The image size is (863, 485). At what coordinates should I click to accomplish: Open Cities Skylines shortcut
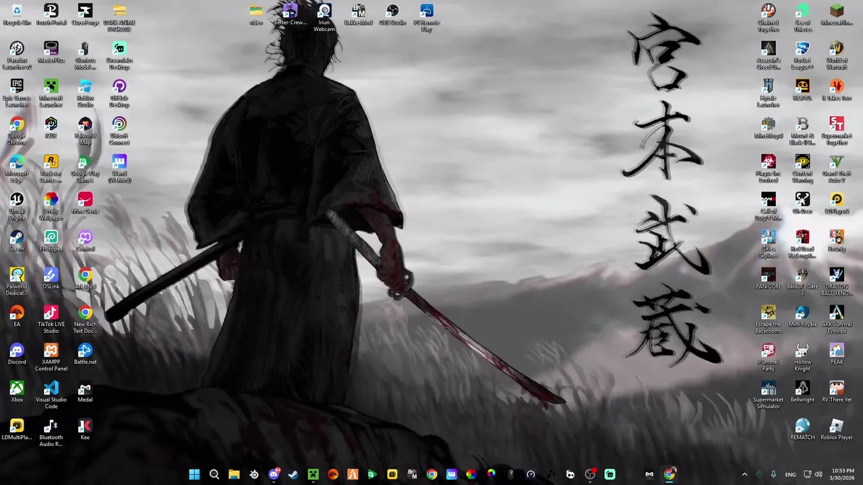tap(768, 245)
